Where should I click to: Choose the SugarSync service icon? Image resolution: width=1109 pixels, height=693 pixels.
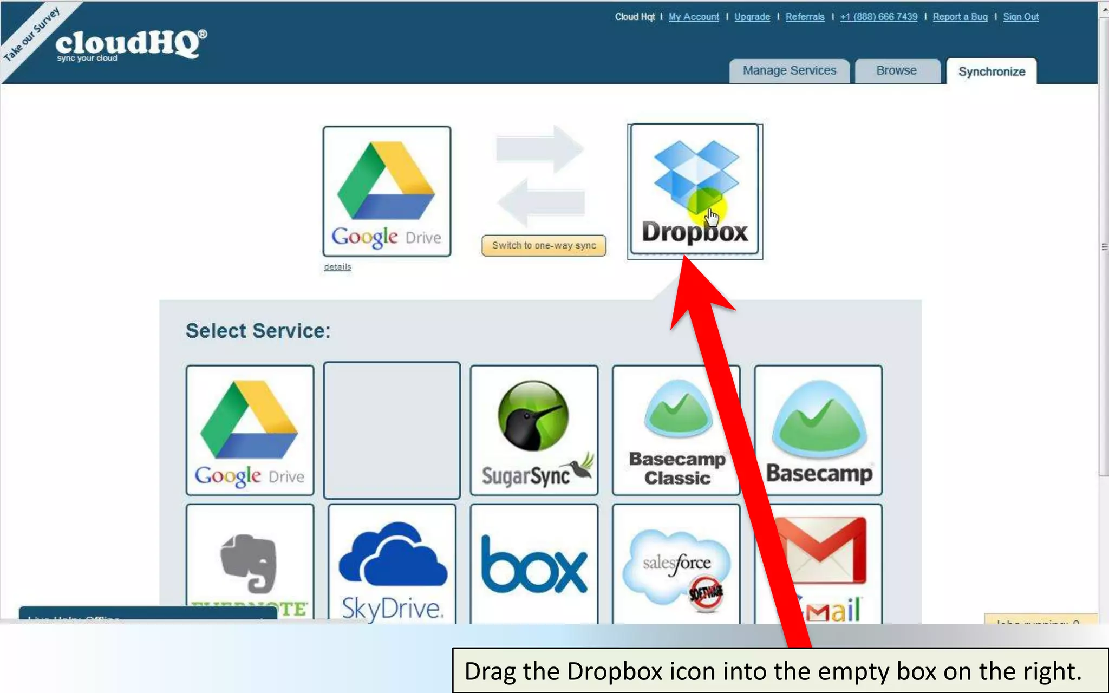534,430
